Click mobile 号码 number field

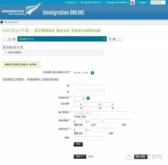[104, 130]
